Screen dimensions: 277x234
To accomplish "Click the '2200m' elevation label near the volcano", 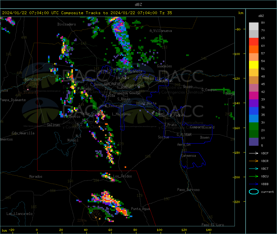I will pyautogui.click(x=82, y=220).
